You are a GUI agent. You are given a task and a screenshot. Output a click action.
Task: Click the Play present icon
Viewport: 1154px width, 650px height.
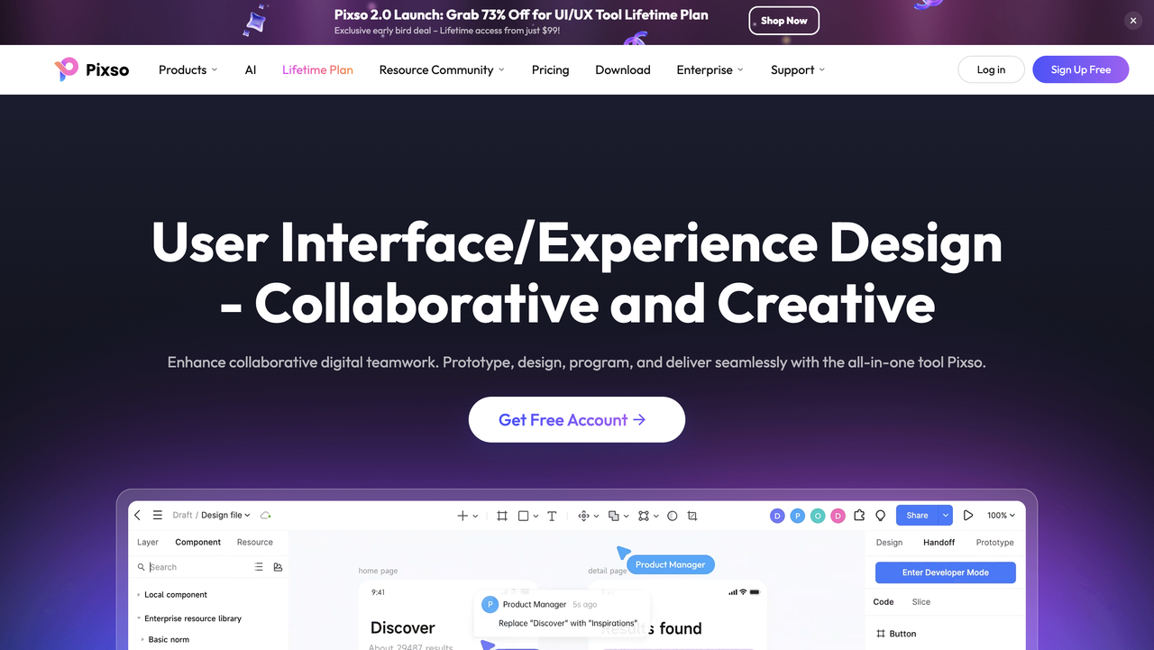[968, 516]
